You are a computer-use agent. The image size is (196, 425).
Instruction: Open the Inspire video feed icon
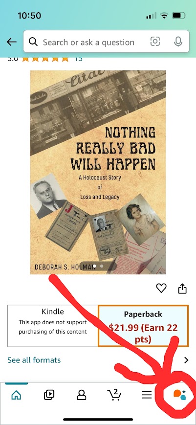click(49, 395)
